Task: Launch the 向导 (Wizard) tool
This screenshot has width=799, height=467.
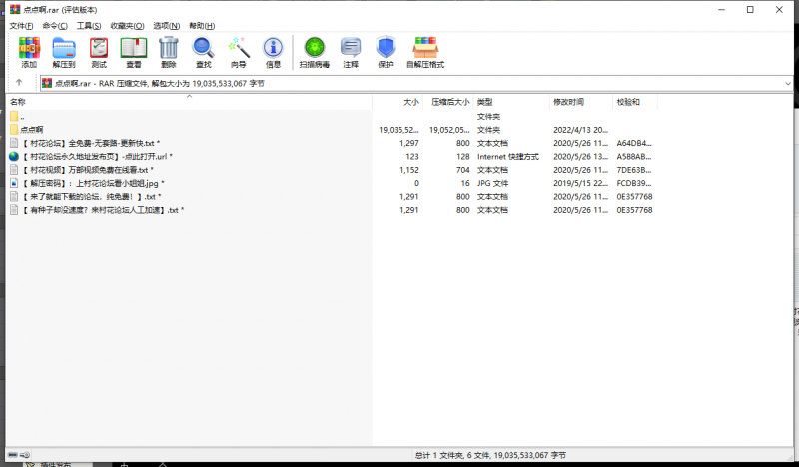Action: coord(238,51)
